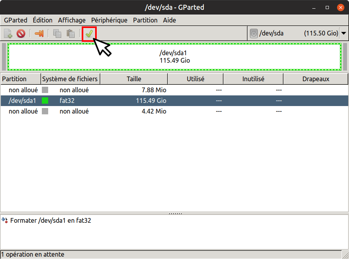Click the Copy partition toolbar icon
The width and height of the screenshot is (349, 259).
(x=57, y=34)
